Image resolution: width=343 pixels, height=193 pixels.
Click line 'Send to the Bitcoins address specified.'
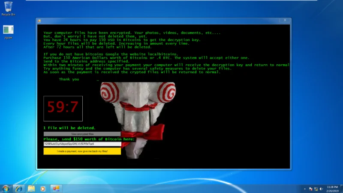(87, 61)
